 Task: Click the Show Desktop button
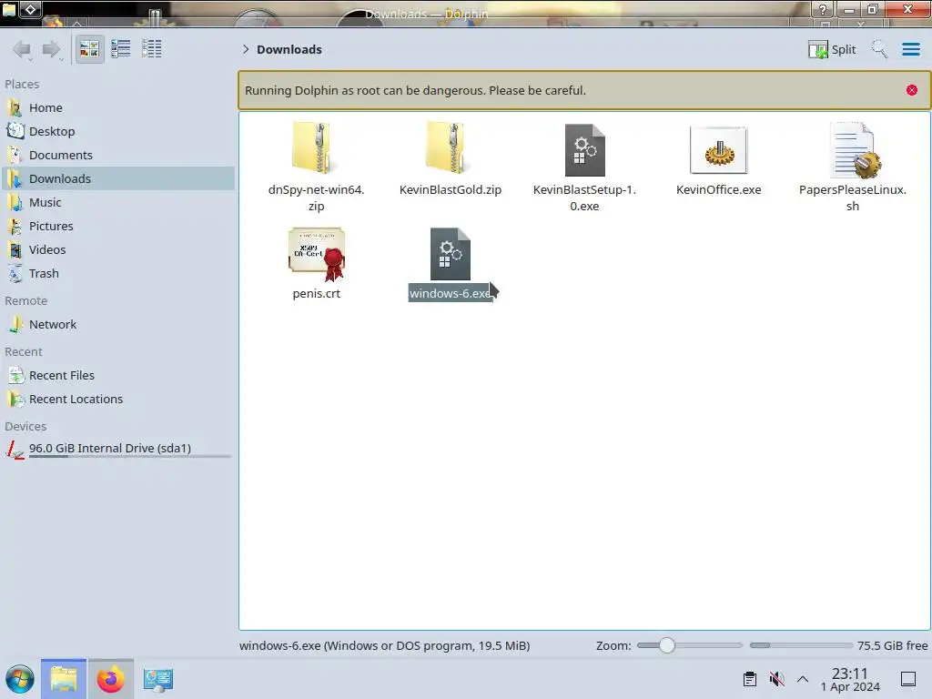908,679
